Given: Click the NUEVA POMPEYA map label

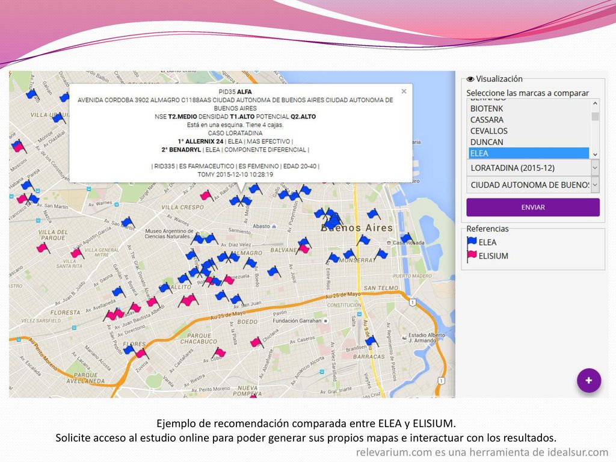Looking at the screenshot, I should coord(247,390).
